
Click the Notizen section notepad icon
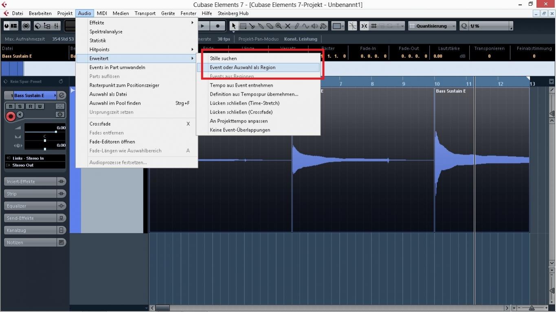pos(61,242)
